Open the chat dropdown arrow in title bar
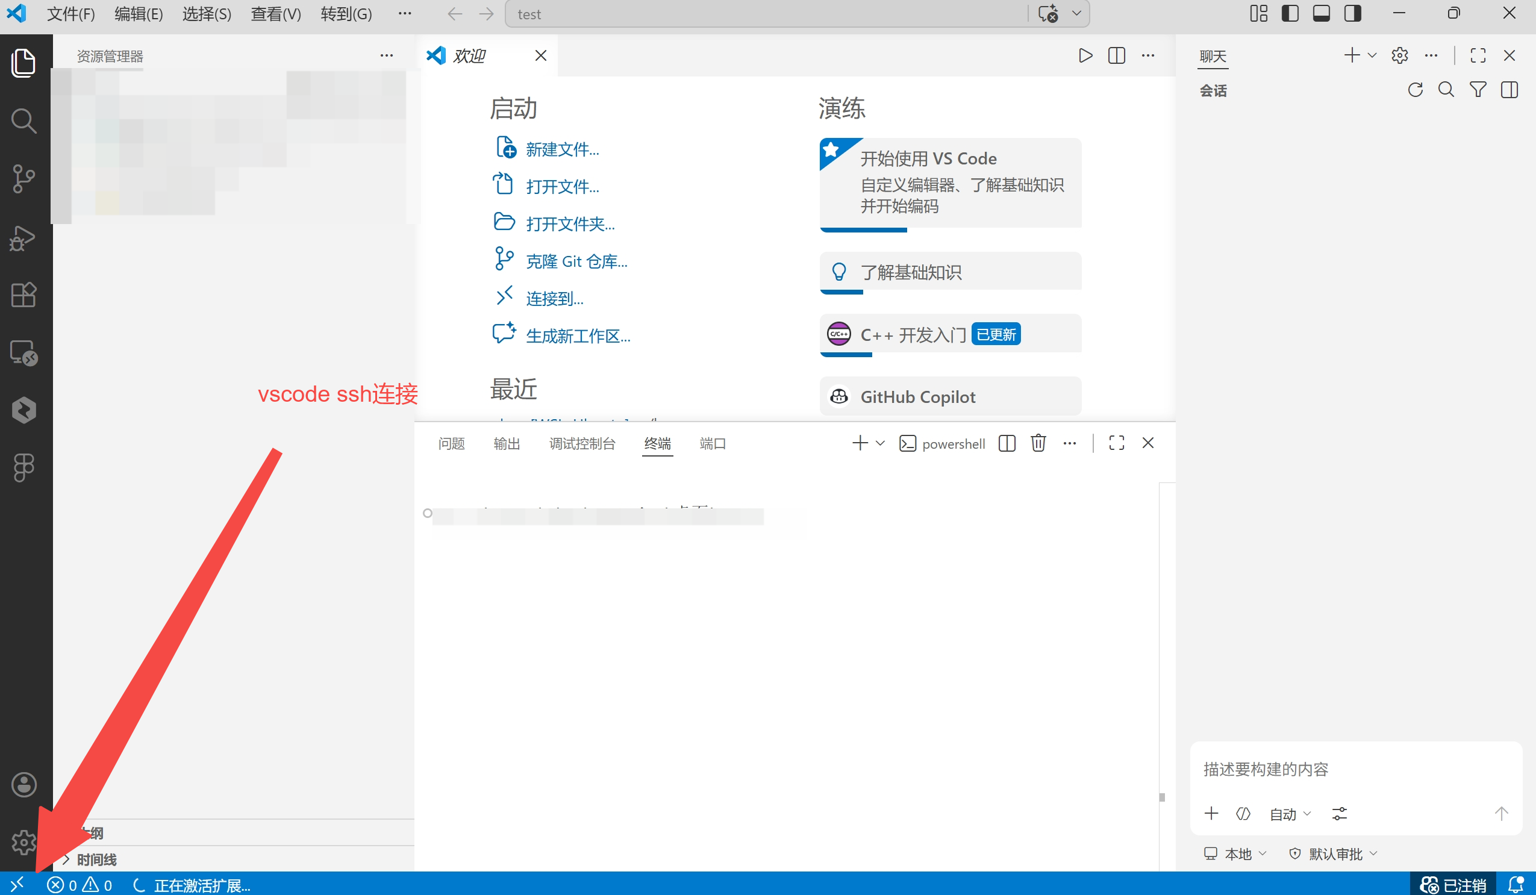 [1076, 13]
